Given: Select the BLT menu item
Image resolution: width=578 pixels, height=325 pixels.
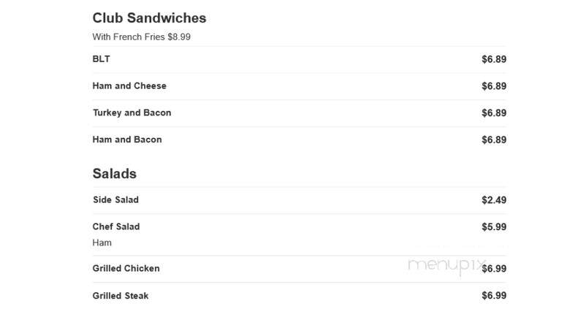Looking at the screenshot, I should point(102,59).
